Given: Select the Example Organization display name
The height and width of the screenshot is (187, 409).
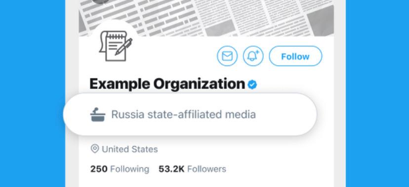Looking at the screenshot, I should (167, 84).
